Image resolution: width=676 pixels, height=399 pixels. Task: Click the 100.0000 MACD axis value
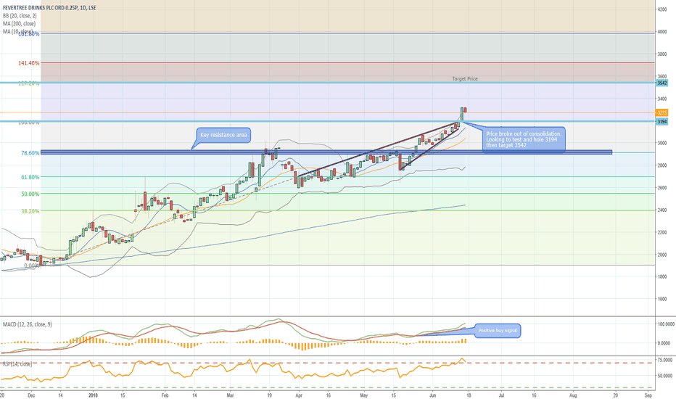tap(665, 324)
